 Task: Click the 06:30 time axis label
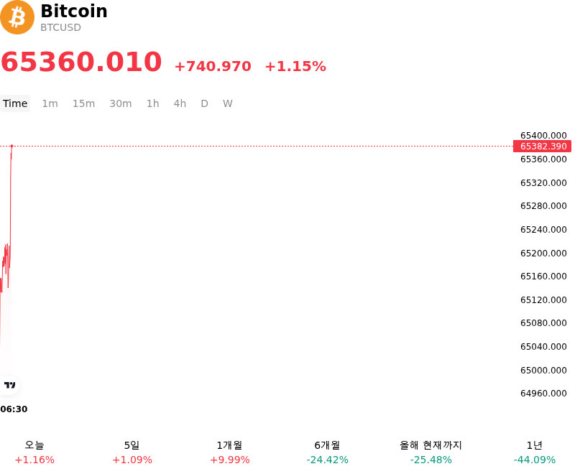[14, 409]
